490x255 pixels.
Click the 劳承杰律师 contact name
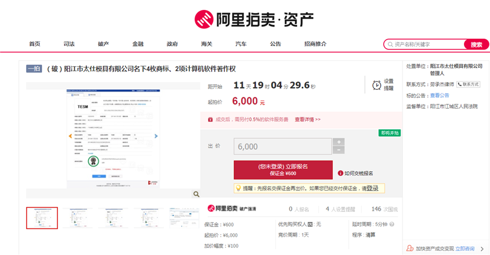pyautogui.click(x=442, y=84)
